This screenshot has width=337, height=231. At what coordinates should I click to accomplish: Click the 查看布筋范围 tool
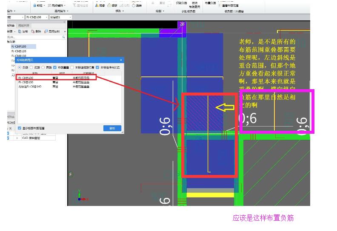228,6
